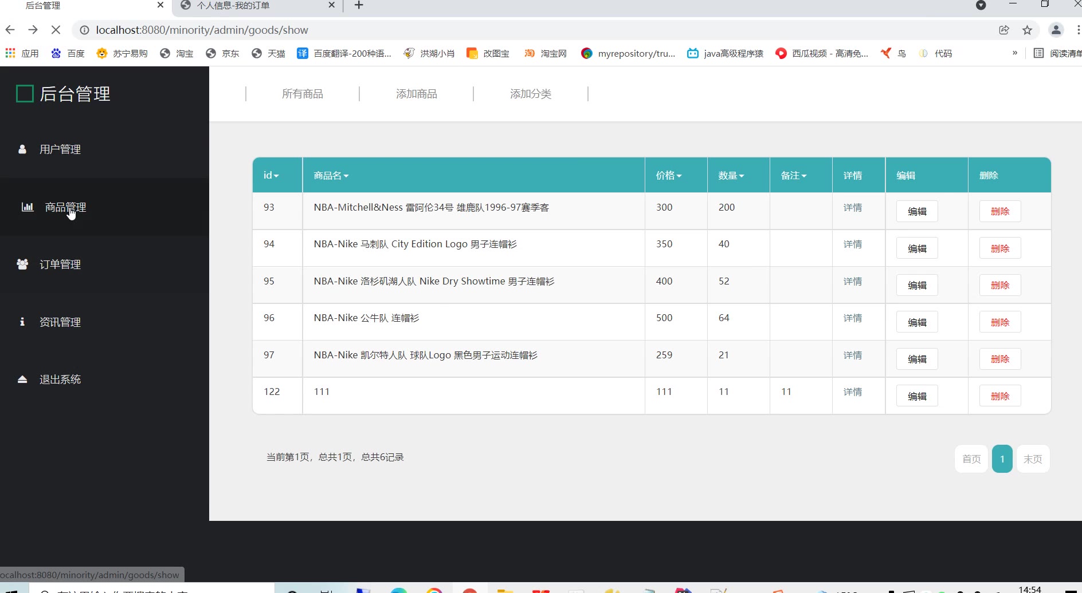Switch to the 所有商品 tab
The width and height of the screenshot is (1082, 593).
click(x=303, y=94)
